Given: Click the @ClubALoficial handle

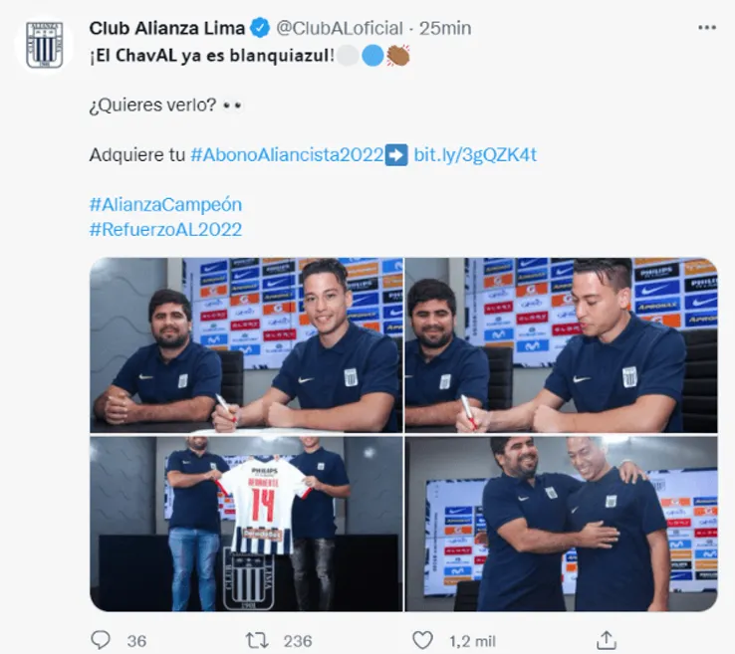Looking at the screenshot, I should [x=340, y=28].
